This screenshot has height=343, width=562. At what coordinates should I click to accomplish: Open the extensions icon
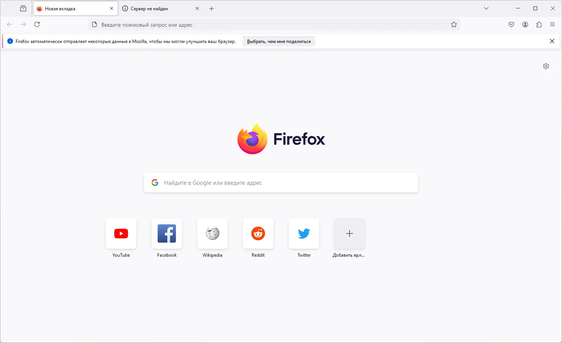click(x=539, y=24)
